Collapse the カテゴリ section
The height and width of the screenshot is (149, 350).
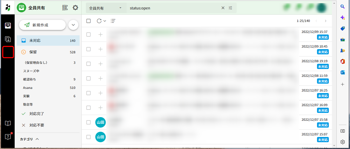[x=37, y=139]
